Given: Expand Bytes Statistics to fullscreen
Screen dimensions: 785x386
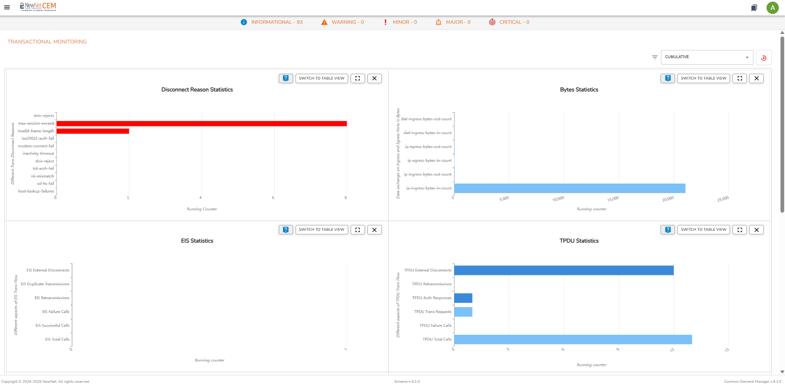Looking at the screenshot, I should (x=739, y=78).
